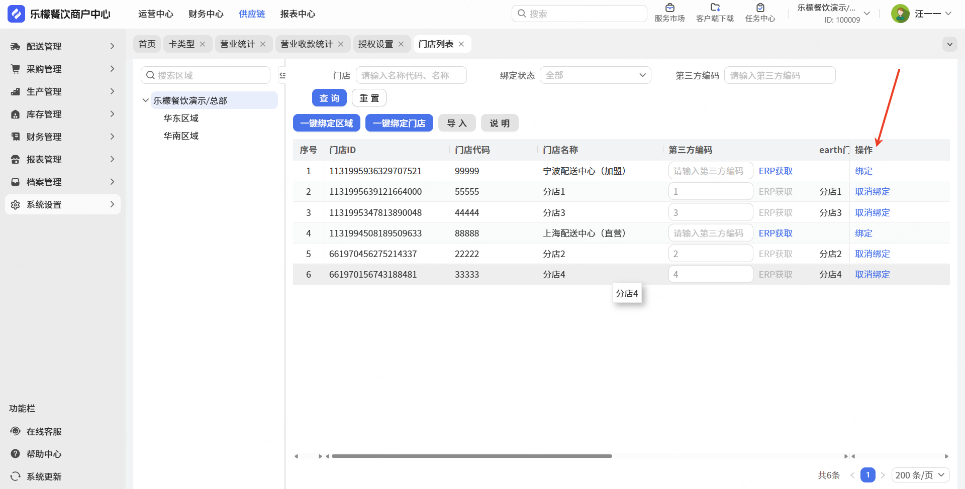Focus the 第三方编码 filter input
965x489 pixels.
780,75
